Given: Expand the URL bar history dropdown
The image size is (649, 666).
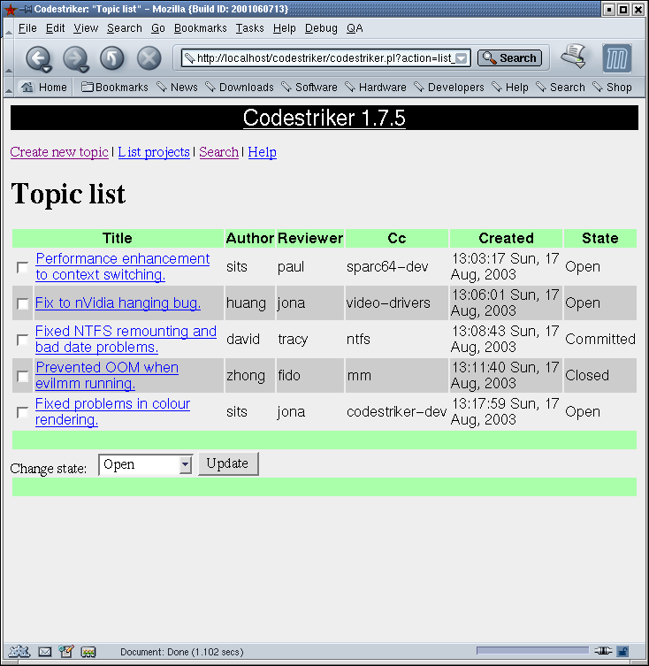Looking at the screenshot, I should tap(462, 58).
